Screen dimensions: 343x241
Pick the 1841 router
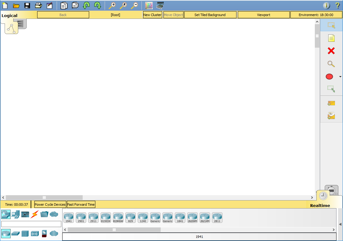[x=180, y=217]
